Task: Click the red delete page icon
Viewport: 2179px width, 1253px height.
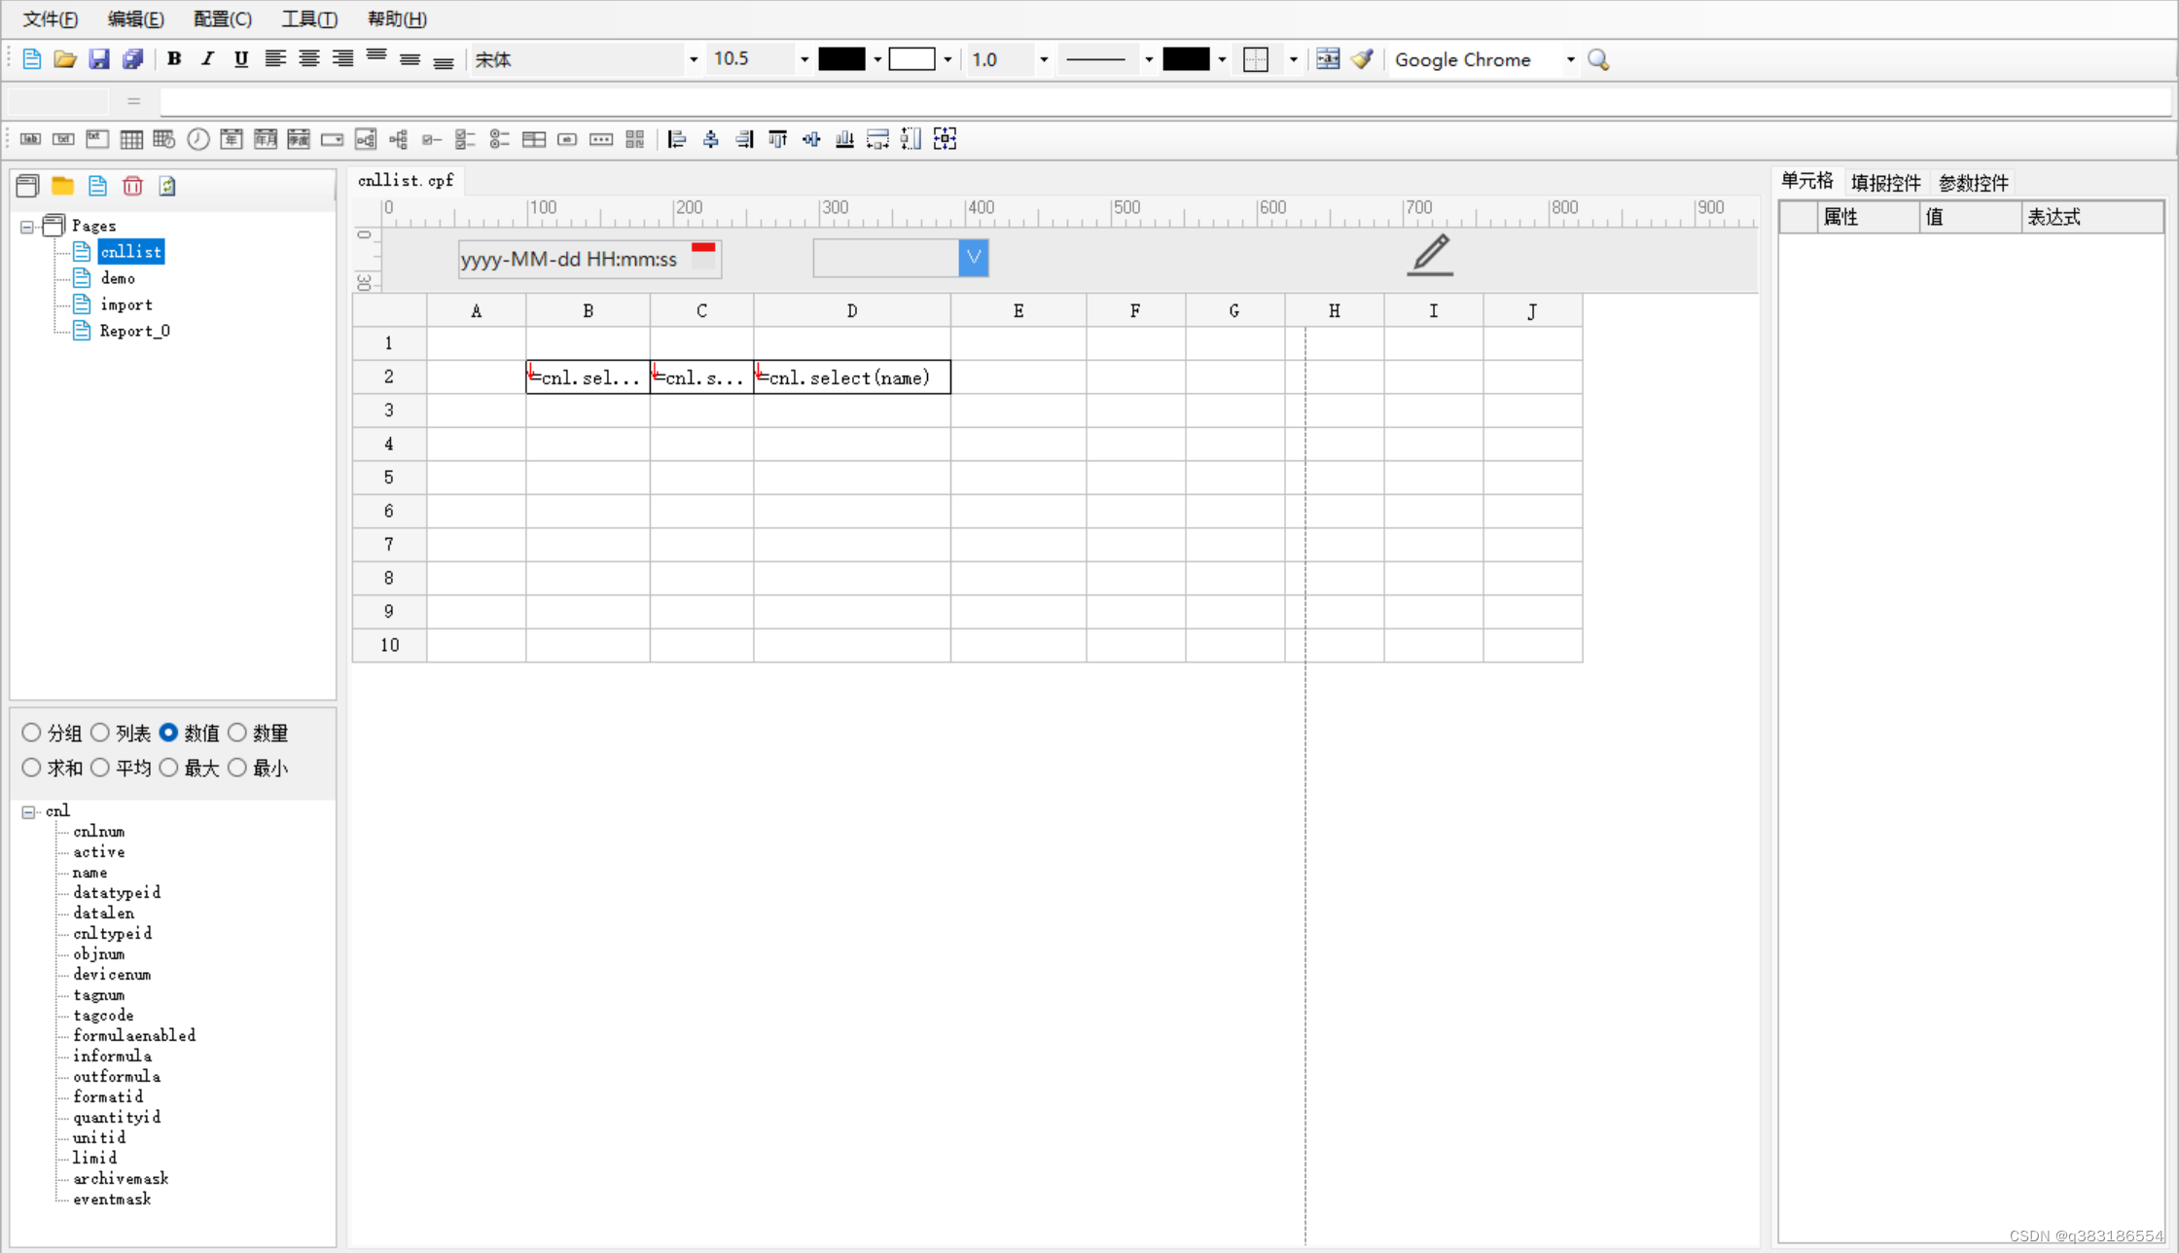Action: coord(132,186)
